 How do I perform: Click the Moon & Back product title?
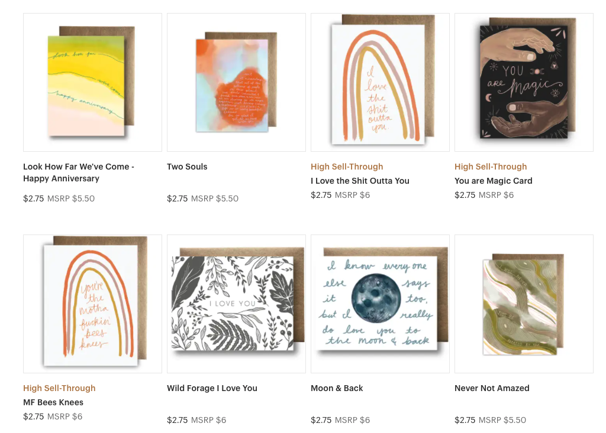pos(337,388)
